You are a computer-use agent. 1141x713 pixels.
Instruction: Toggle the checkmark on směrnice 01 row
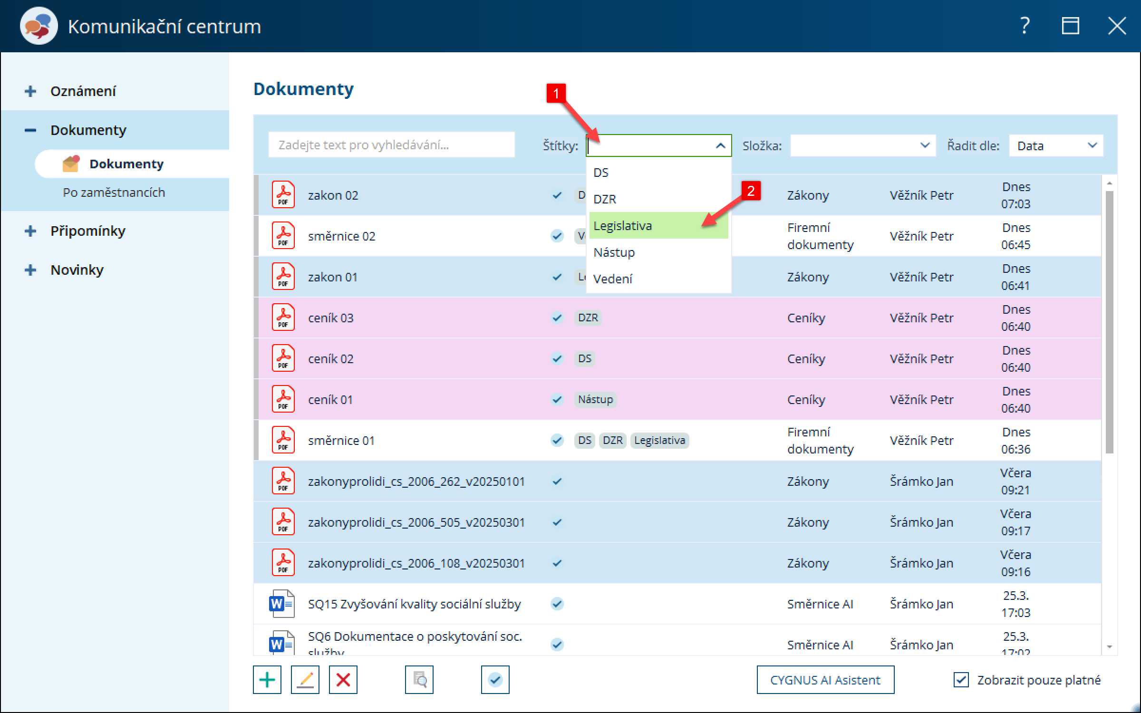click(557, 440)
